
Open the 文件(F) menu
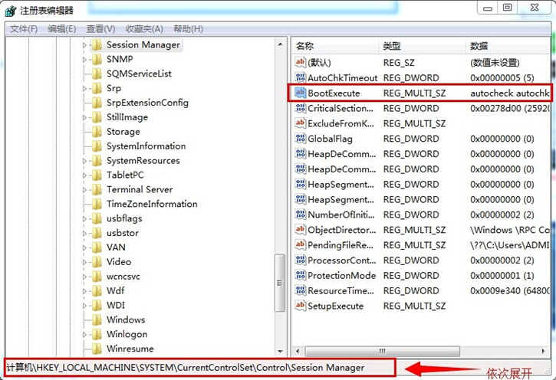24,29
